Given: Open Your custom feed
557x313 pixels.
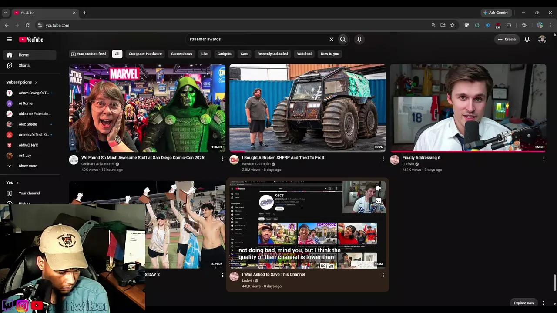Looking at the screenshot, I should pos(89,54).
